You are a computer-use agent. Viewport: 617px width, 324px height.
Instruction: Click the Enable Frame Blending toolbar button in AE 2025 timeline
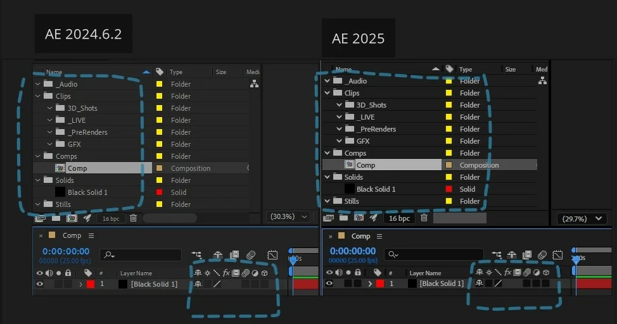pyautogui.click(x=527, y=255)
